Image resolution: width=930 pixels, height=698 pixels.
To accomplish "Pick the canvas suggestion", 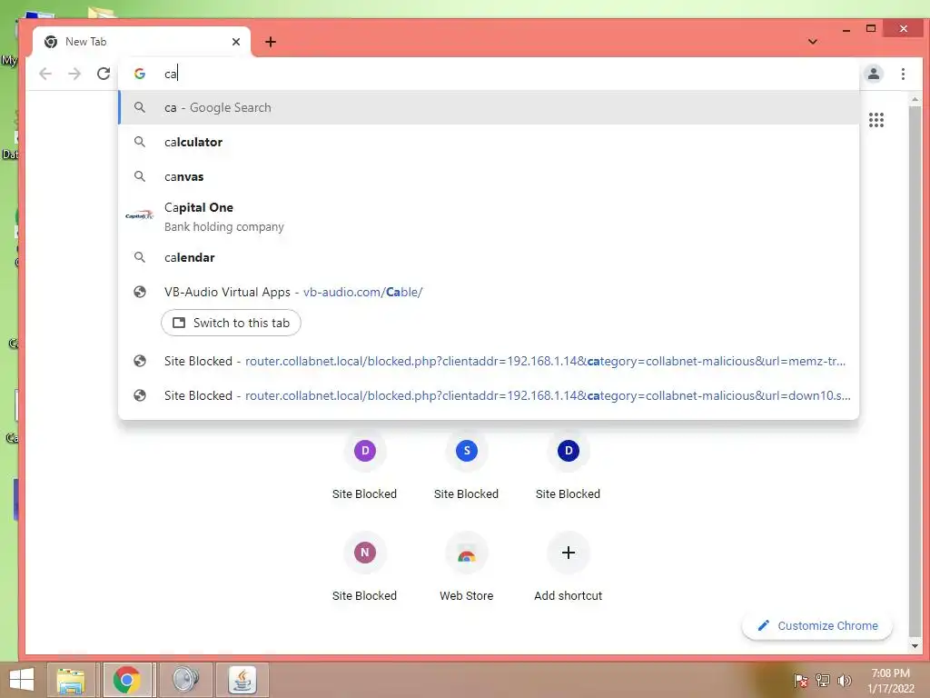I will pos(489,176).
